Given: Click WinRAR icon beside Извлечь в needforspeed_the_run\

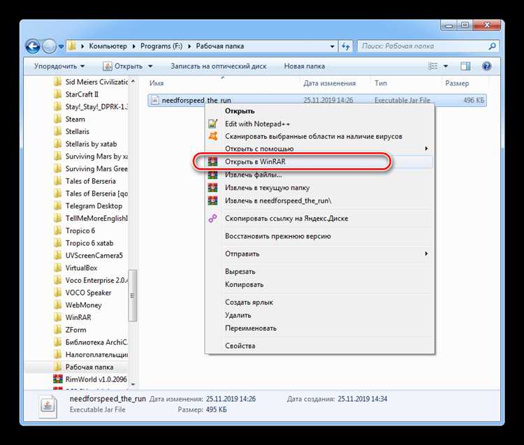Looking at the screenshot, I should (x=213, y=200).
